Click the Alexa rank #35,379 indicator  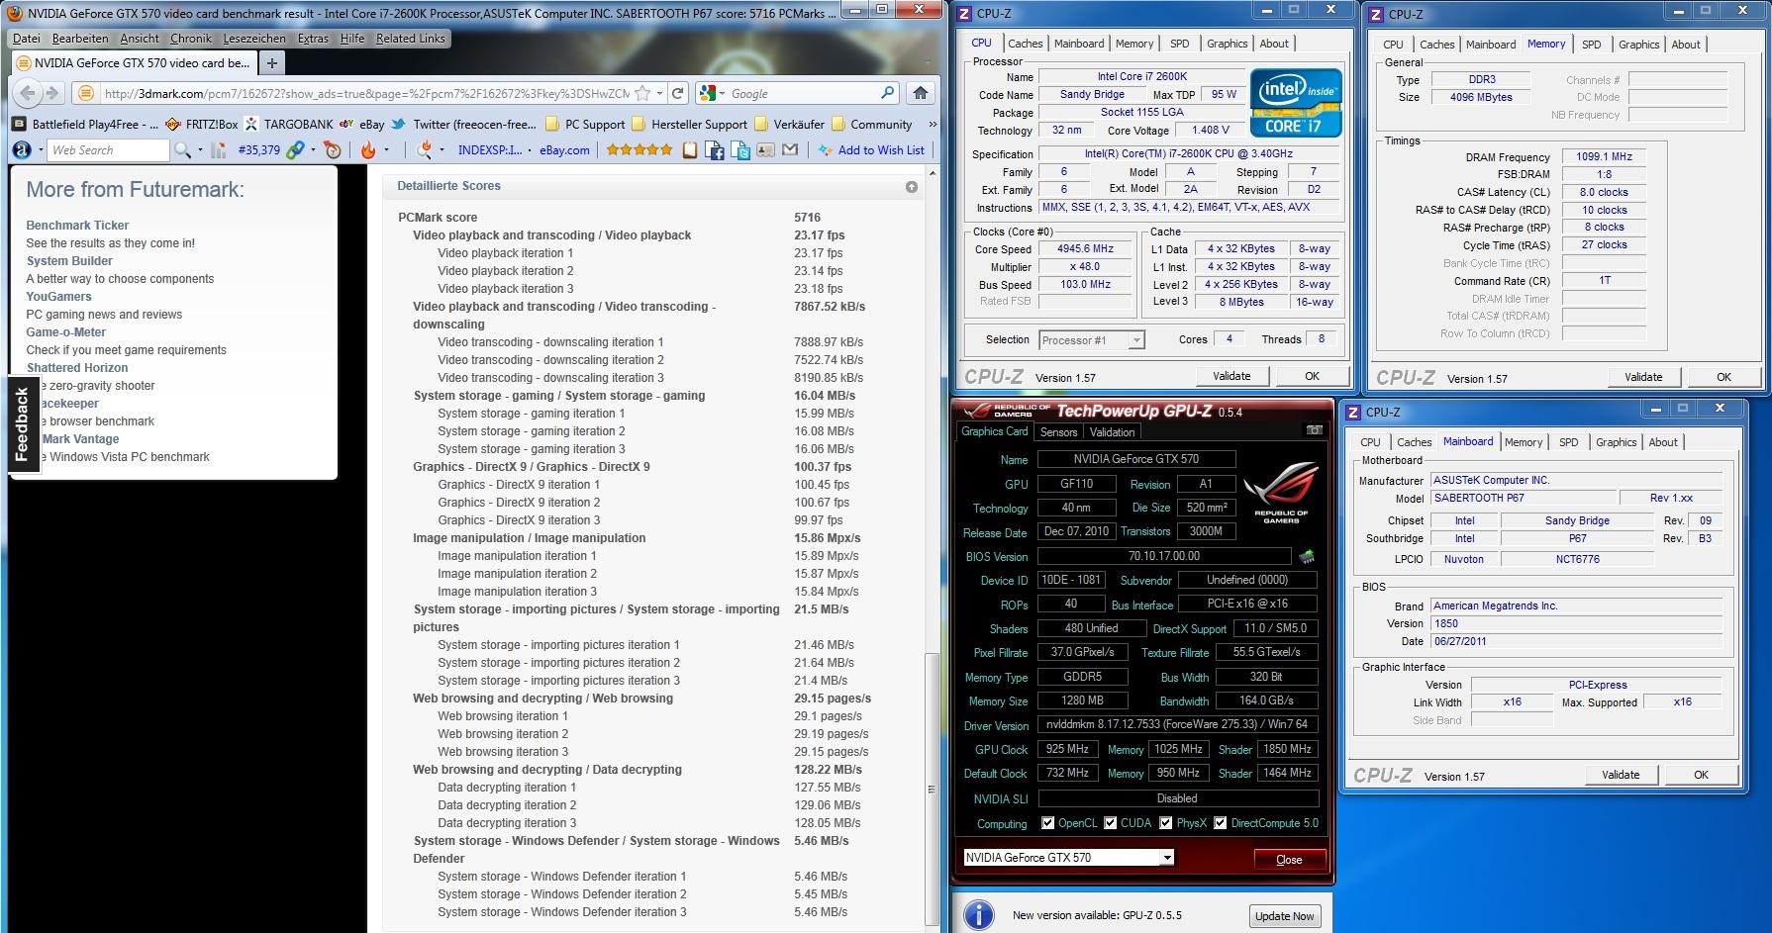259,150
